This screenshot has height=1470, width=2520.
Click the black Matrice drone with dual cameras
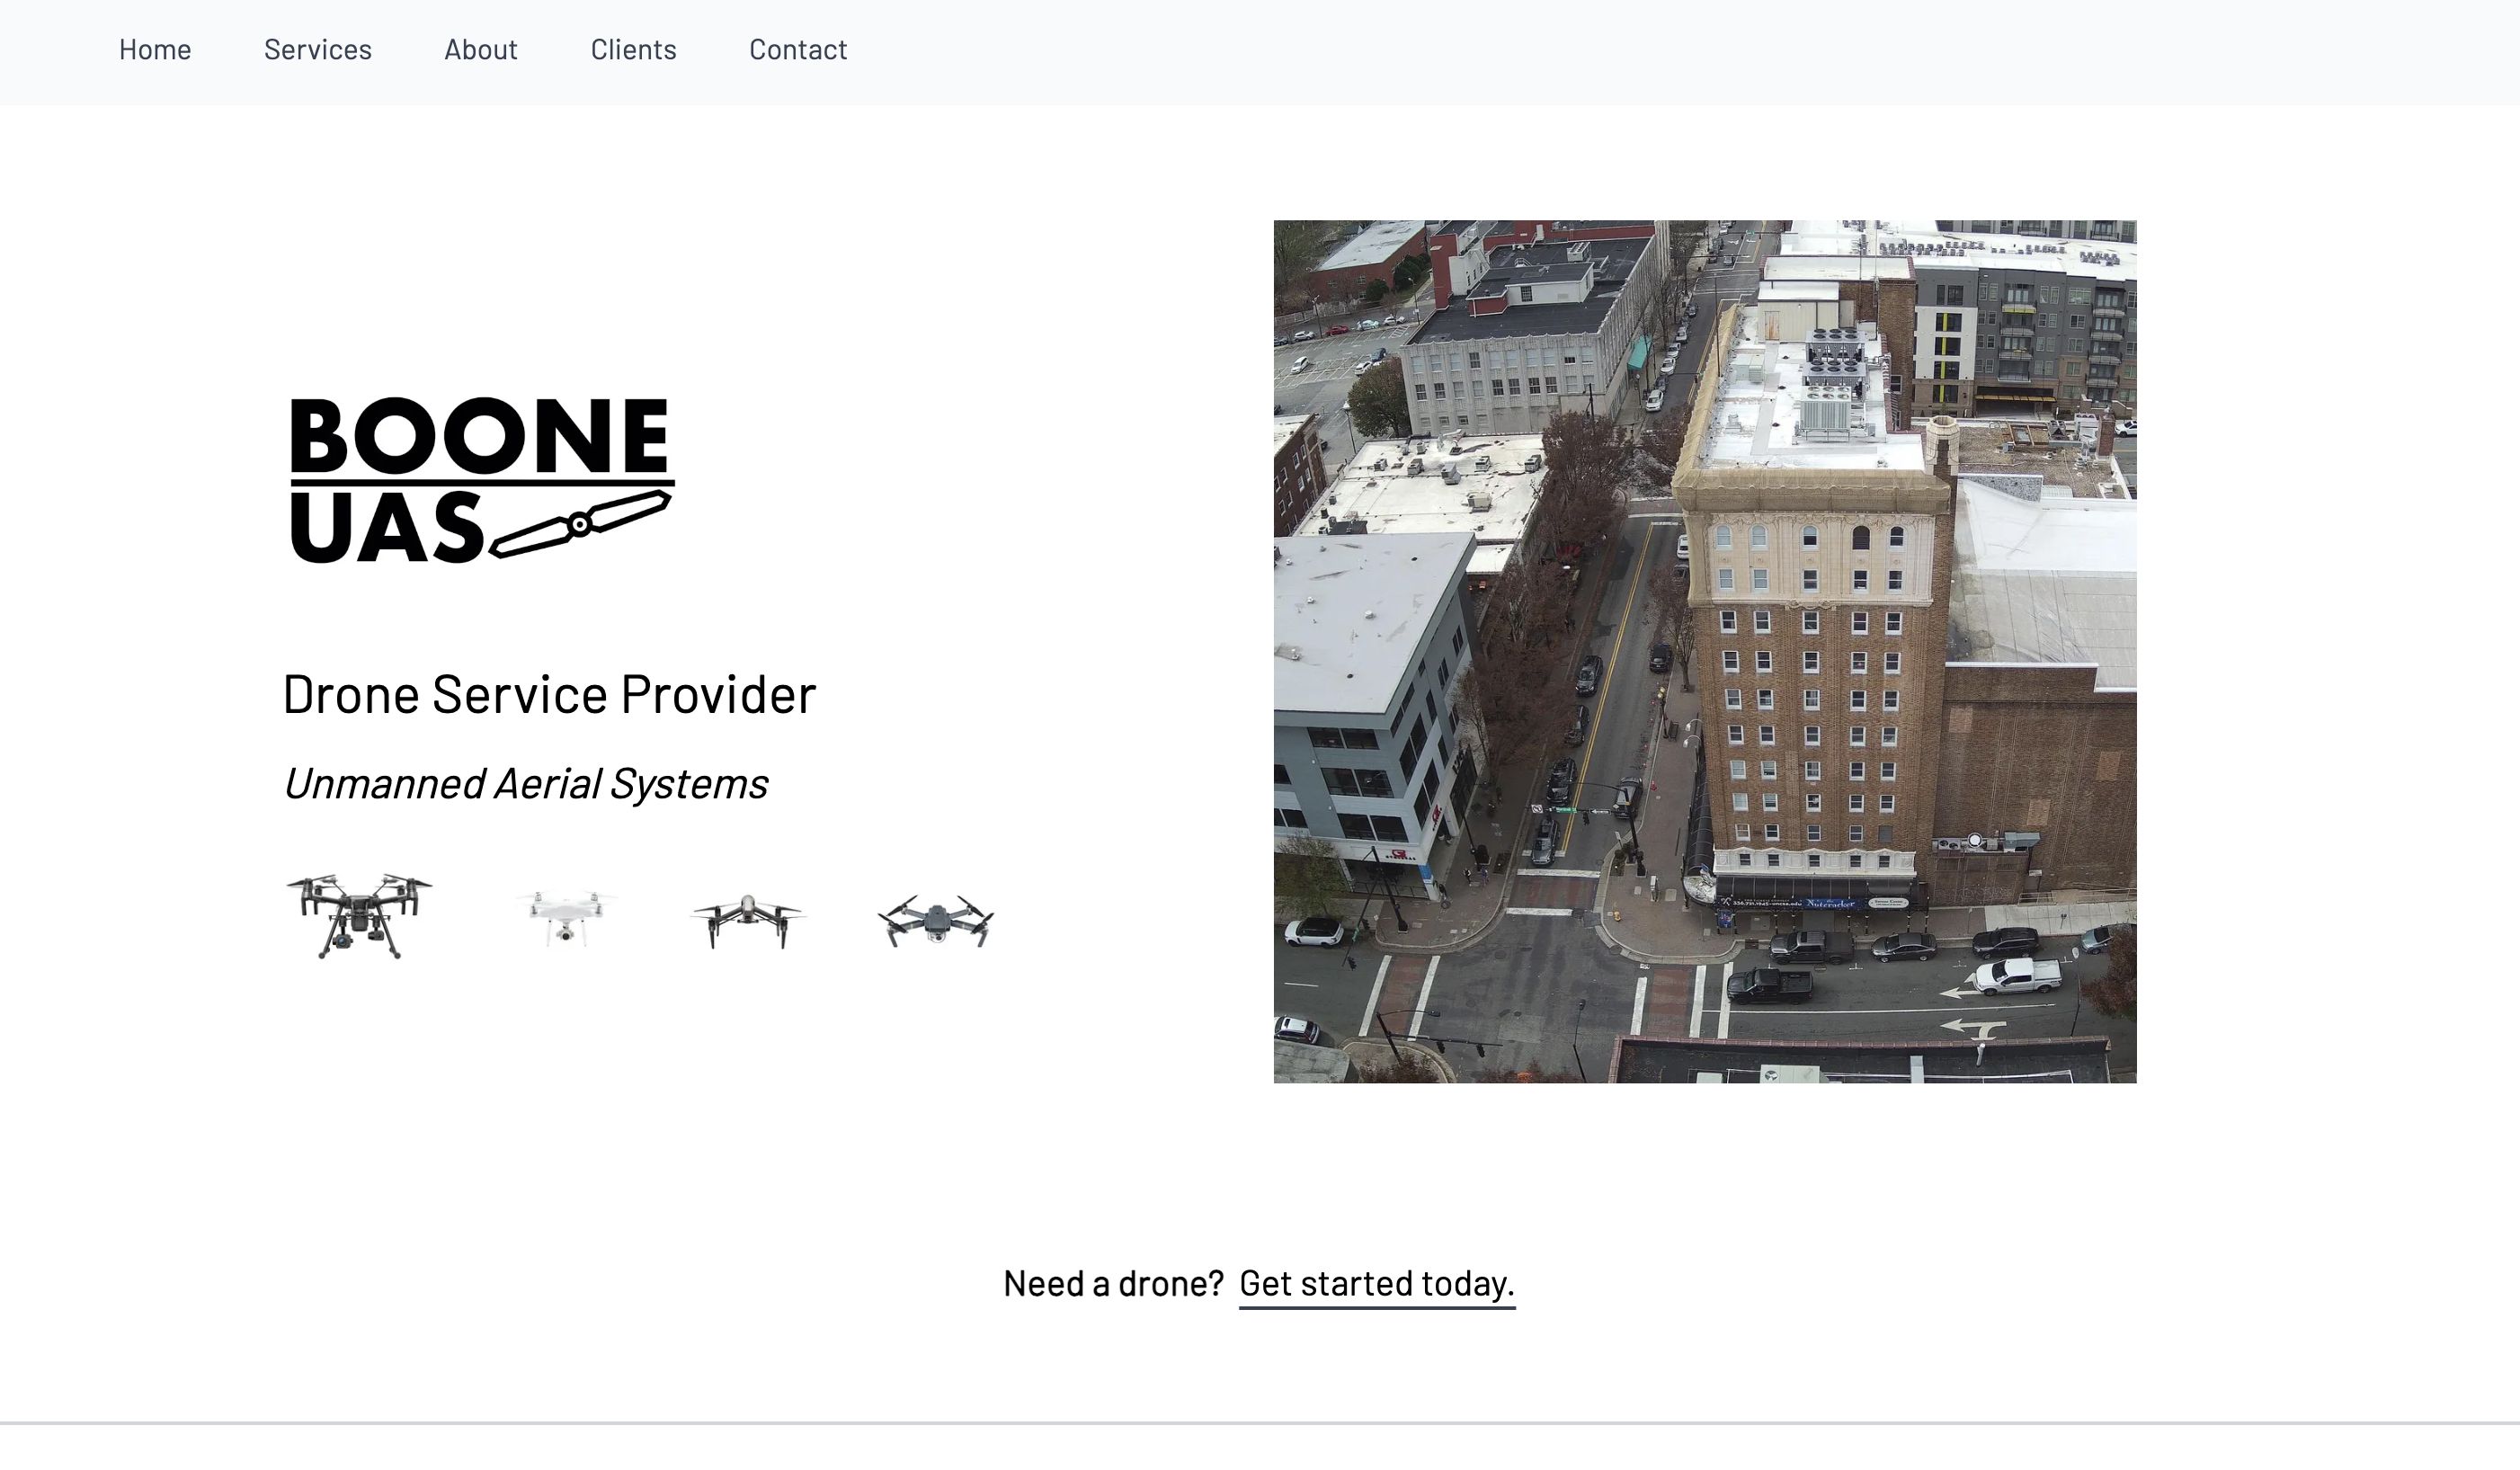pyautogui.click(x=359, y=915)
